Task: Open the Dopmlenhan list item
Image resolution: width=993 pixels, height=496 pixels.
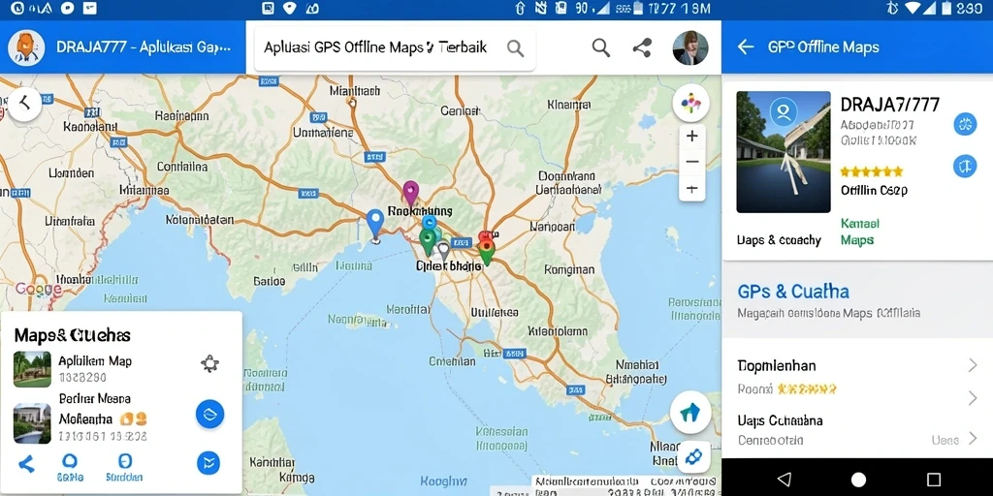Action: [x=857, y=365]
